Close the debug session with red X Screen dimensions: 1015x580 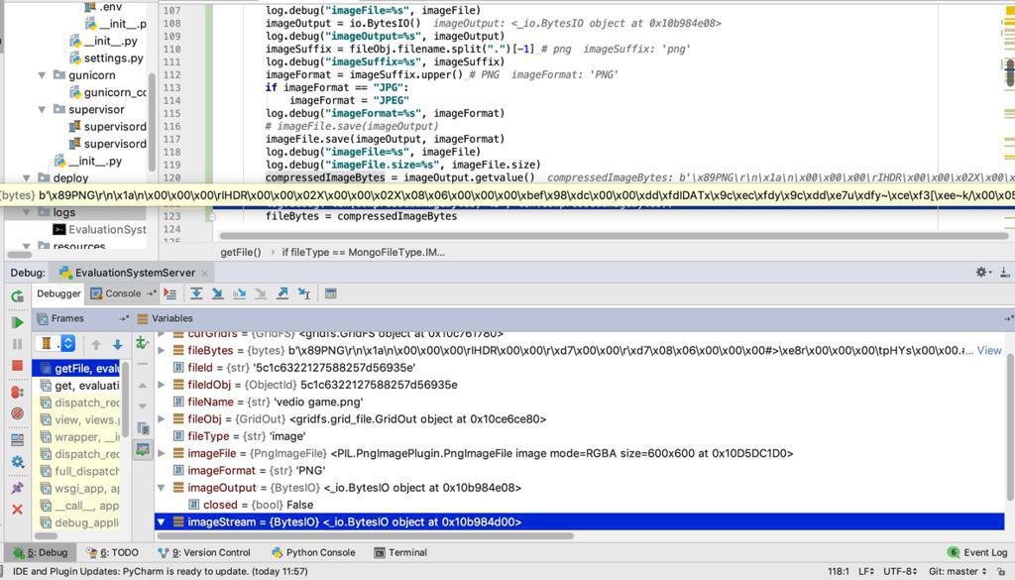coord(18,510)
